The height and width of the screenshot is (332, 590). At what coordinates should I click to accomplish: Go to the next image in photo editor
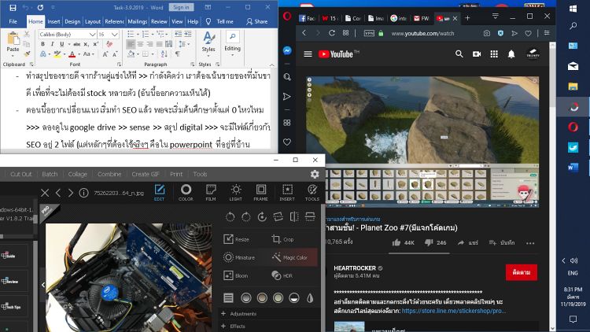tap(70, 193)
